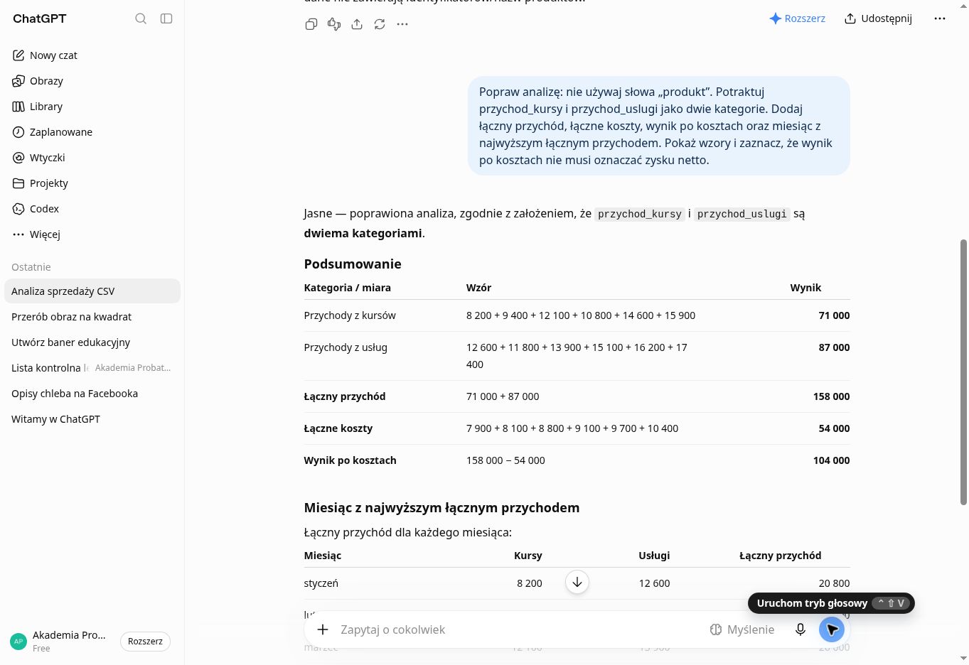
Task: Click the styczeń row label
Action: click(321, 583)
